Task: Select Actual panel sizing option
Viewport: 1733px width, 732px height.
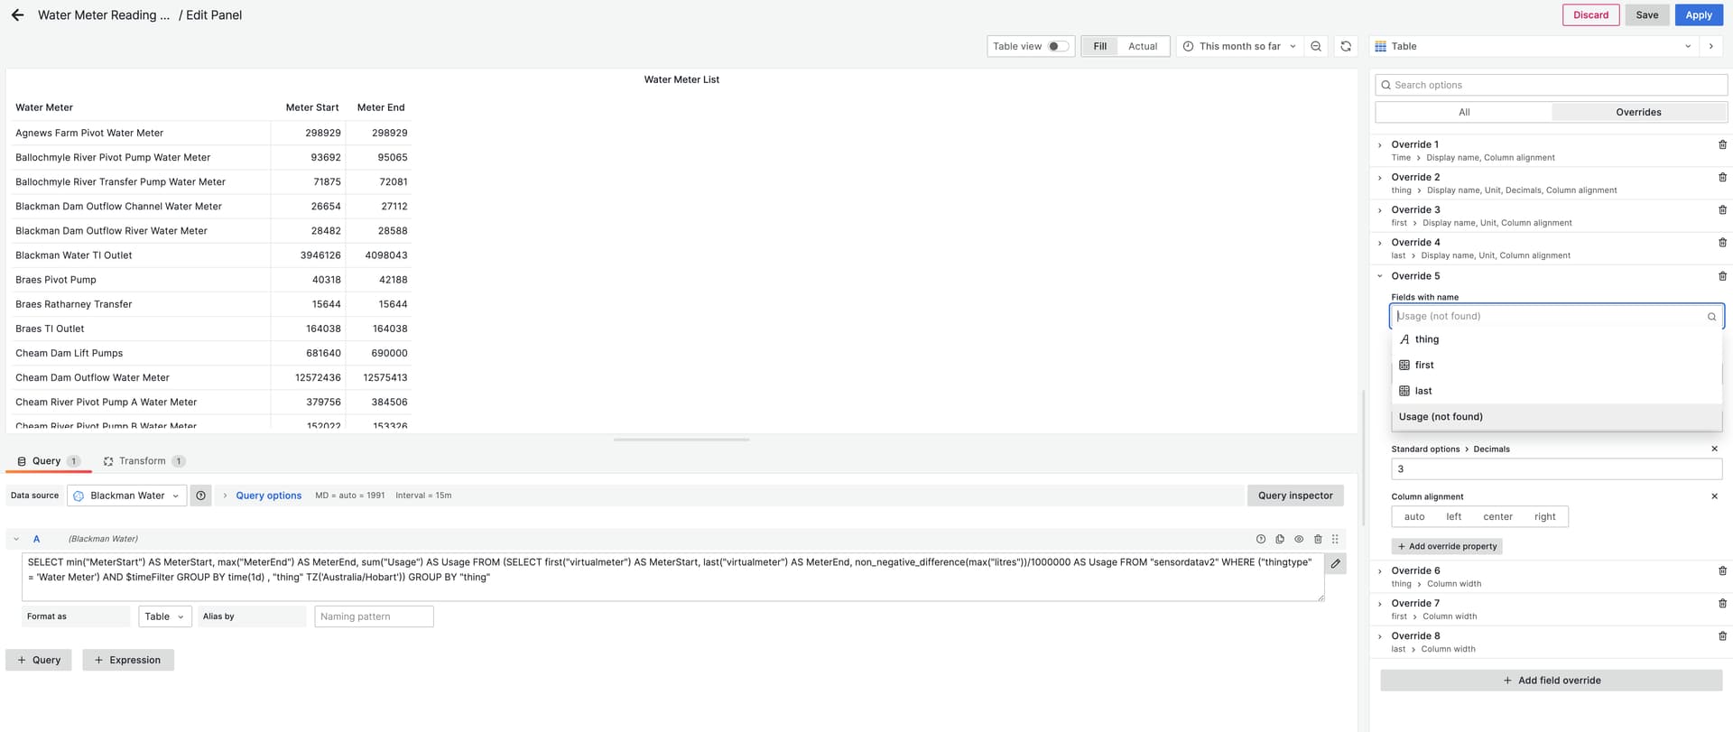Action: point(1143,46)
